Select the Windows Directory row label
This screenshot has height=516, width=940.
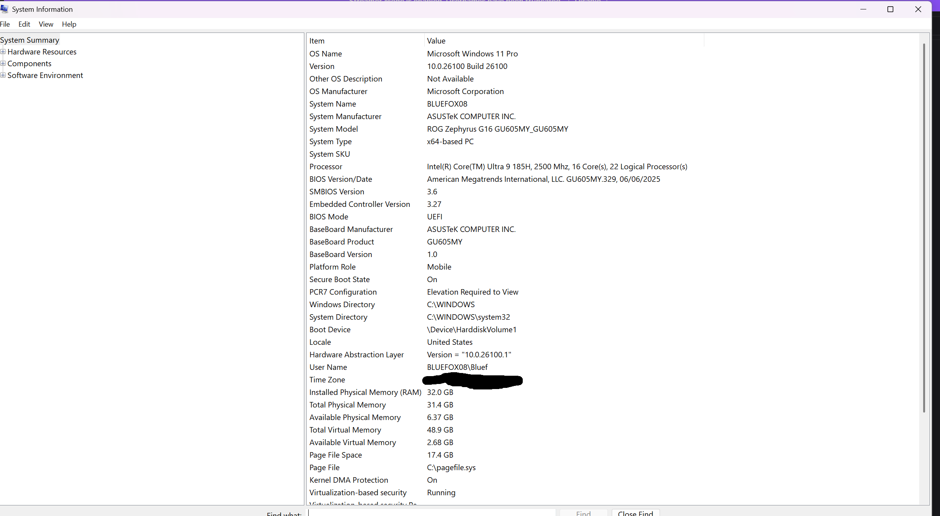point(342,304)
